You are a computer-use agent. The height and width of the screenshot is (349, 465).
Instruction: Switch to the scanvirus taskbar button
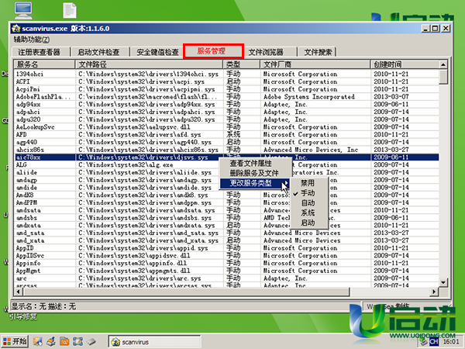click(x=154, y=342)
